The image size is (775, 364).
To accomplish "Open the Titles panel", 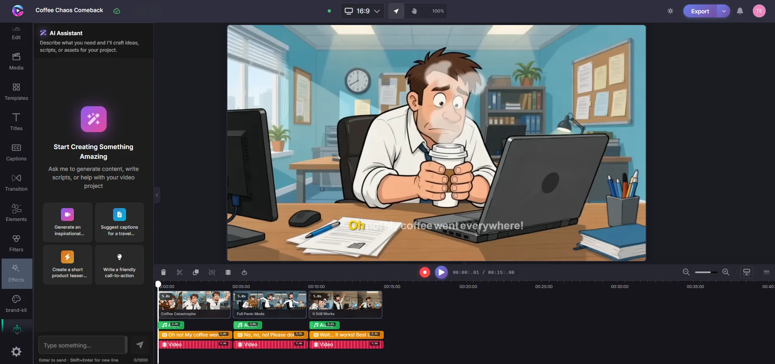I will pos(16,122).
